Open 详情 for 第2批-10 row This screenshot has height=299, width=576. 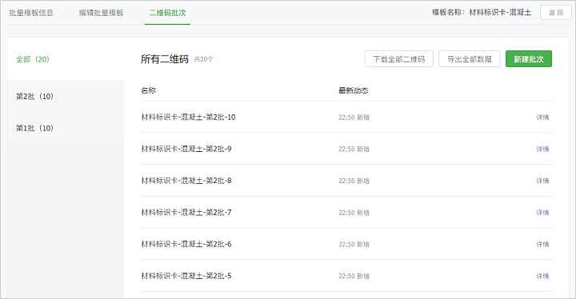pyautogui.click(x=542, y=118)
